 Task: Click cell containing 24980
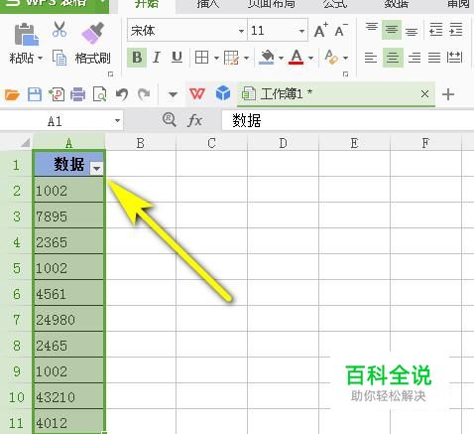pos(68,319)
